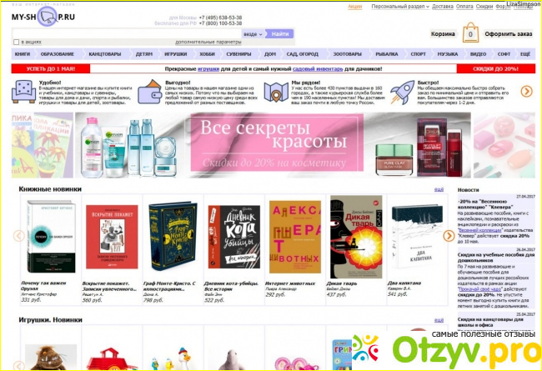Click the Найти search button
The height and width of the screenshot is (371, 542).
tap(279, 34)
